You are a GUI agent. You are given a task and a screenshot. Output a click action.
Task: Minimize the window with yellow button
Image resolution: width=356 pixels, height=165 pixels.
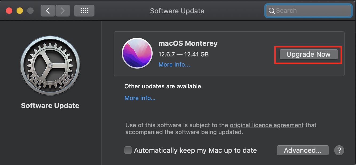(20, 11)
